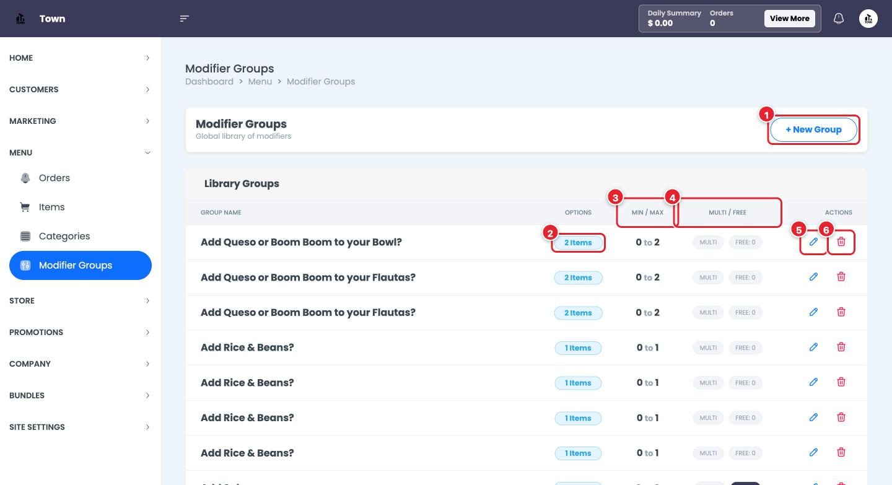This screenshot has width=892, height=485.
Task: Click the '2 Items' badge in the Bowl row
Action: [x=578, y=242]
